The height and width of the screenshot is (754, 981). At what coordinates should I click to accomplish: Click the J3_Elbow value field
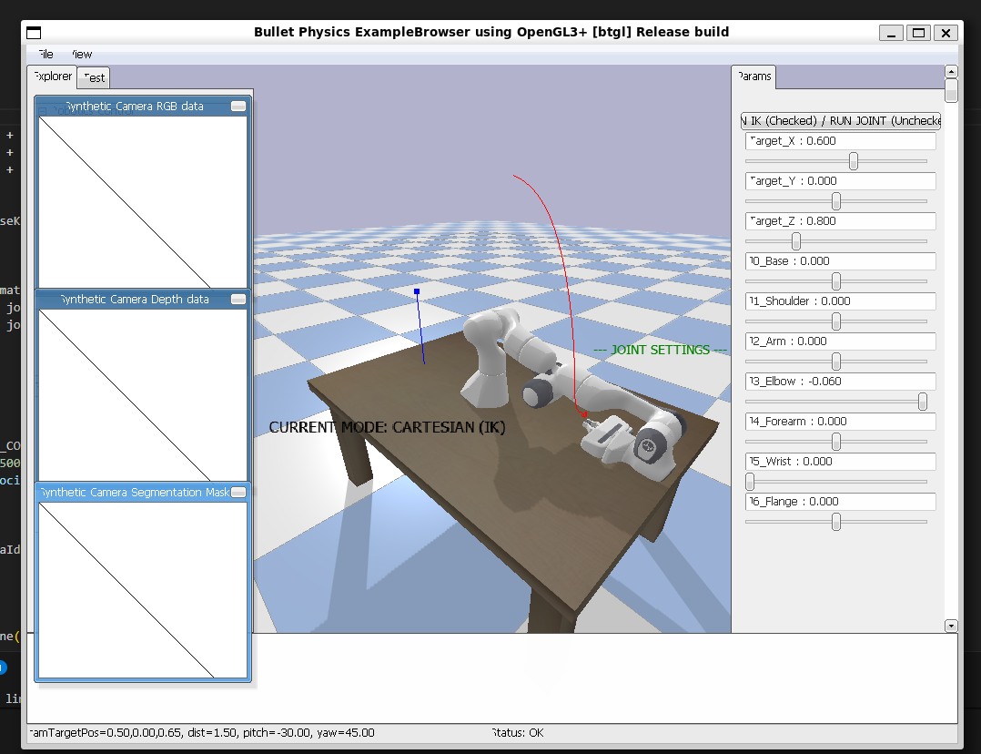(840, 382)
